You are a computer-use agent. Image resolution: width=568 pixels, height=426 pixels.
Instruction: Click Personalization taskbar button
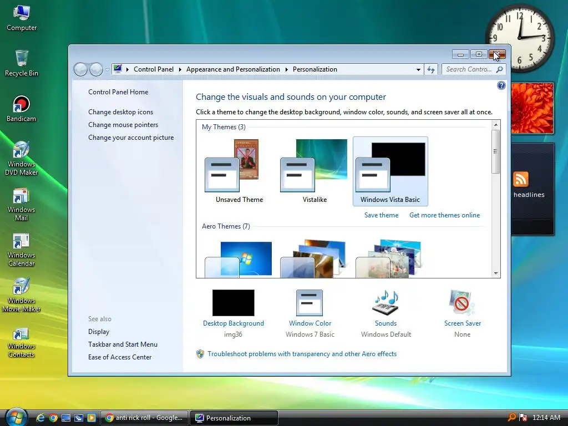[x=234, y=418]
